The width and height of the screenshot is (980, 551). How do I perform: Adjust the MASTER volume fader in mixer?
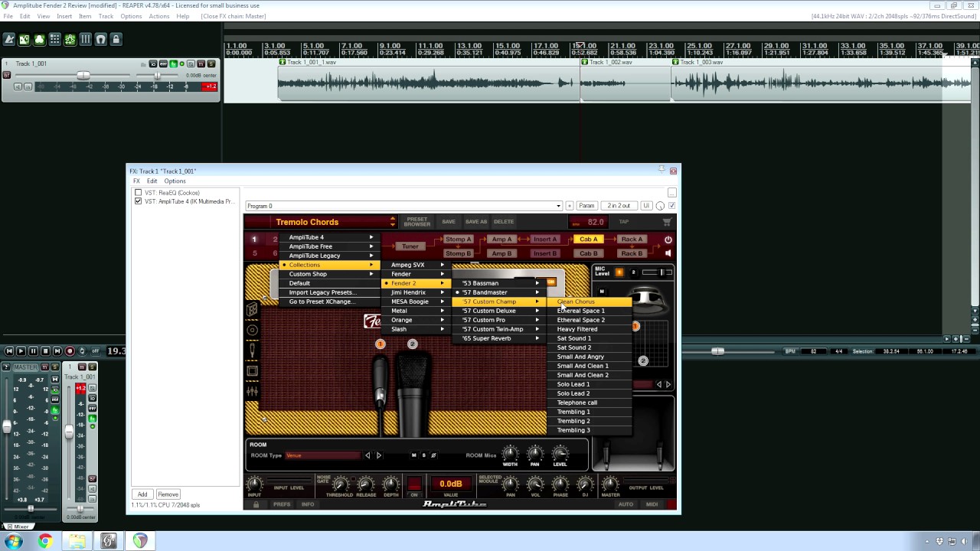[x=7, y=426]
